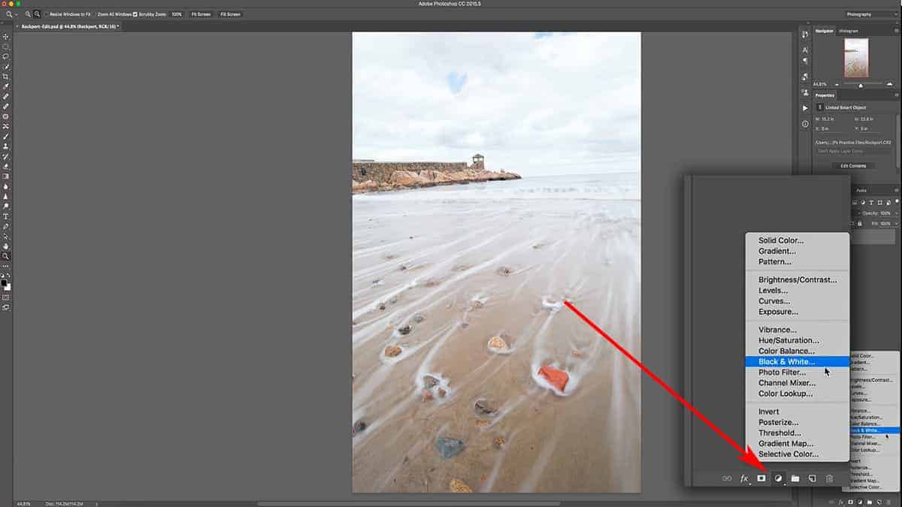The height and width of the screenshot is (507, 902).
Task: Select the Lasso tool
Action: pos(6,56)
